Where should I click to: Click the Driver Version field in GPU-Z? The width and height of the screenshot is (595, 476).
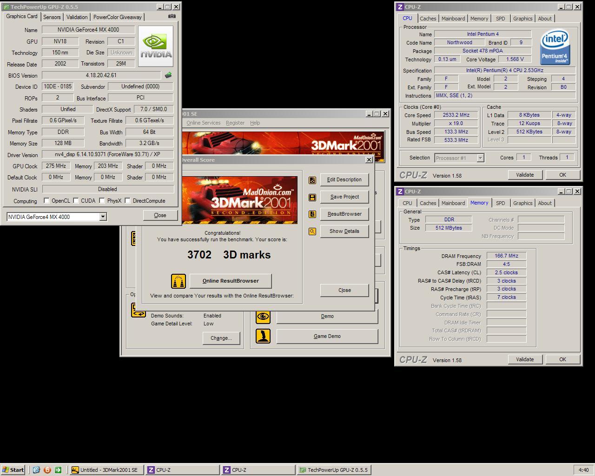[x=107, y=154]
